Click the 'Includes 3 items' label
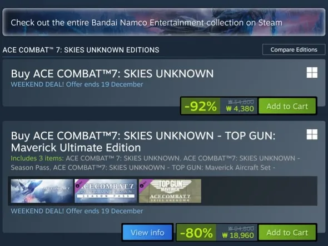The image size is (328, 246). point(37,158)
